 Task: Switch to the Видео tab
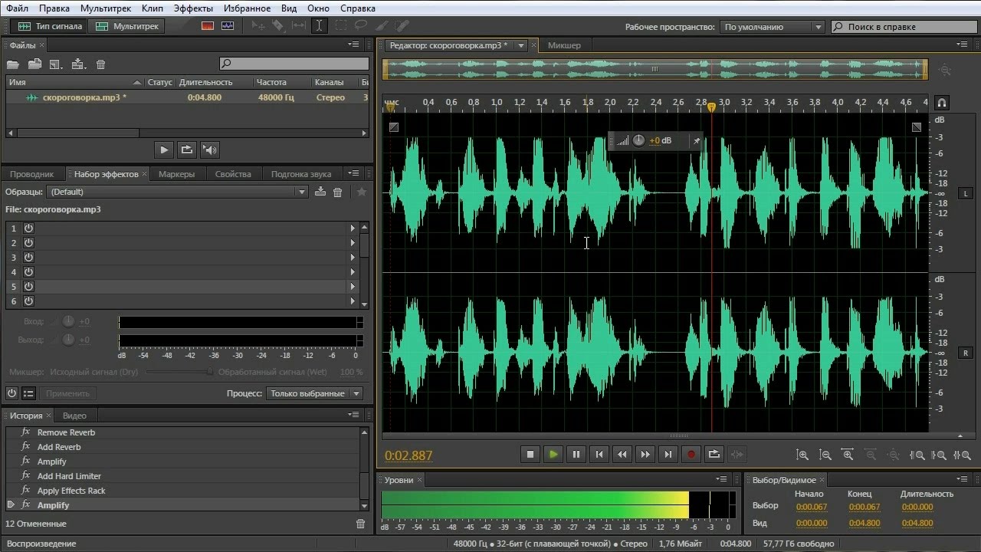[74, 416]
